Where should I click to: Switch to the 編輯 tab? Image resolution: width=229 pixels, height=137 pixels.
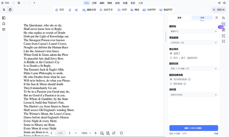(102, 3)
